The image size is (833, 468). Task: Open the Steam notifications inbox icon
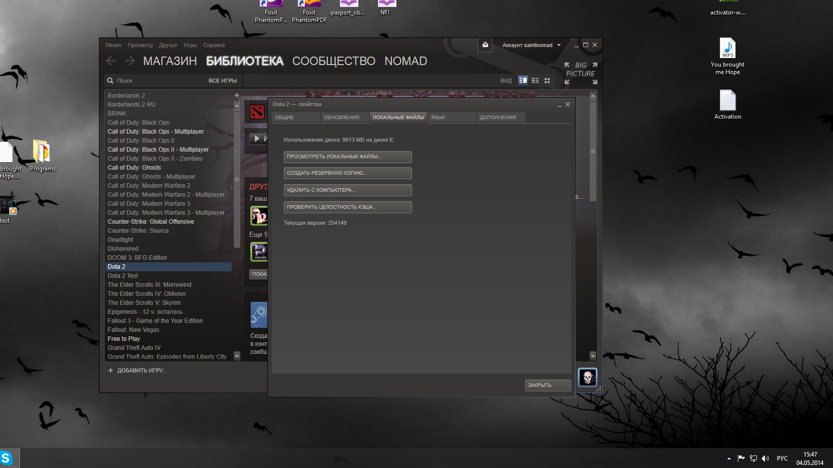(485, 45)
